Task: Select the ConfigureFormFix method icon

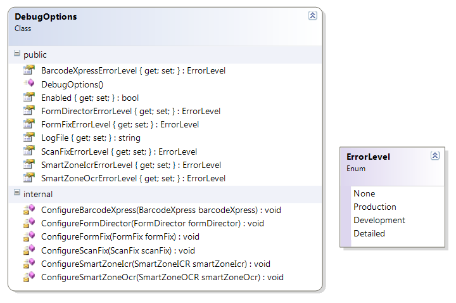Action: pos(28,236)
